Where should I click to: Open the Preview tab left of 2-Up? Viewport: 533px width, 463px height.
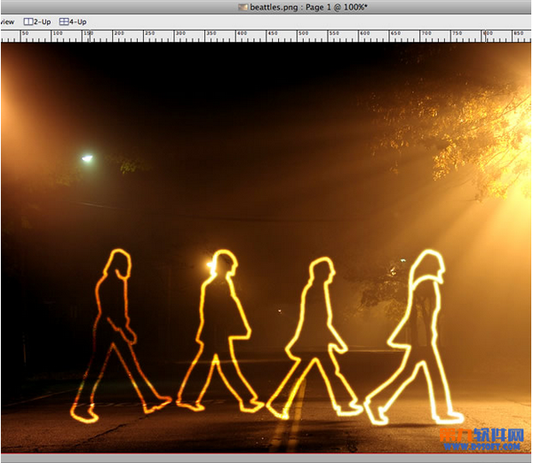point(7,20)
